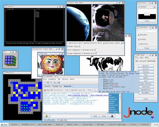Switch to the #jnode.org tab
159x127 pixels.
coord(57,87)
